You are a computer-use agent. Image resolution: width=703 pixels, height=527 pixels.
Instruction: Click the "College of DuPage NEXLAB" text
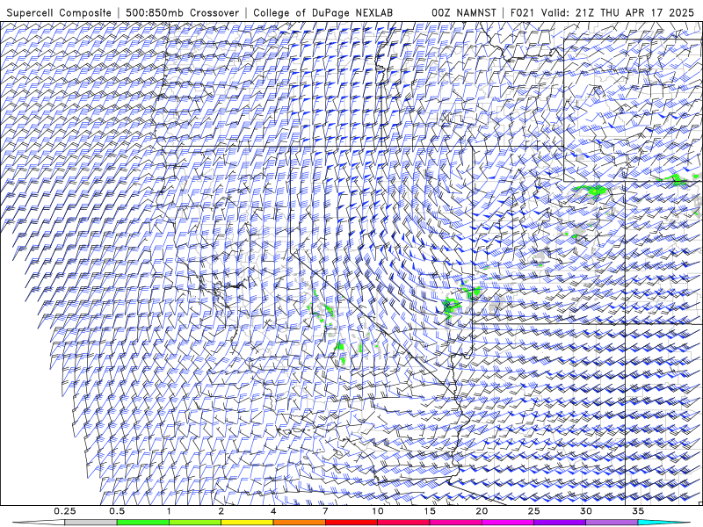[x=323, y=13]
